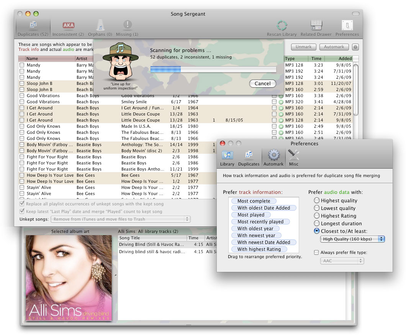Click the Alli Sims album art thumbnail
406x335 pixels.
tap(69, 278)
